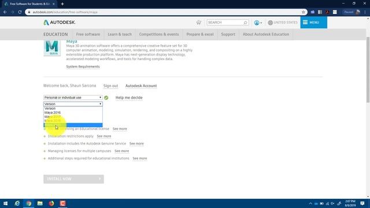Click the Maya product icon
The height and width of the screenshot is (208, 370).
click(52, 48)
